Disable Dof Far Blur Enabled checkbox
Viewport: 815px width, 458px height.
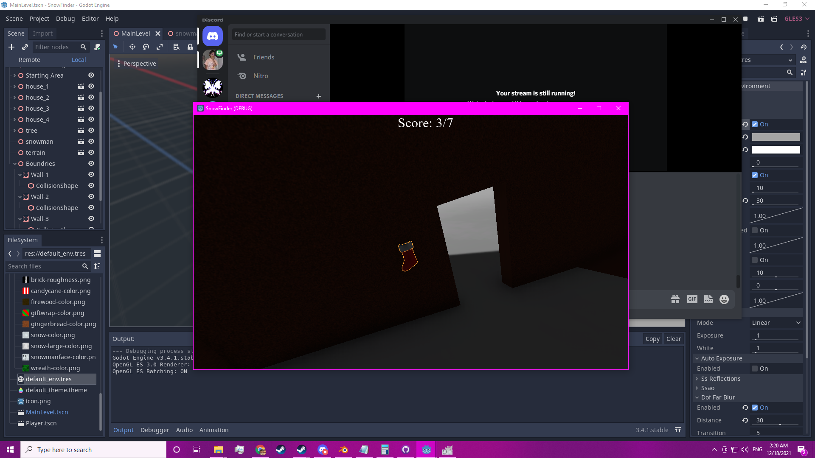click(x=755, y=408)
